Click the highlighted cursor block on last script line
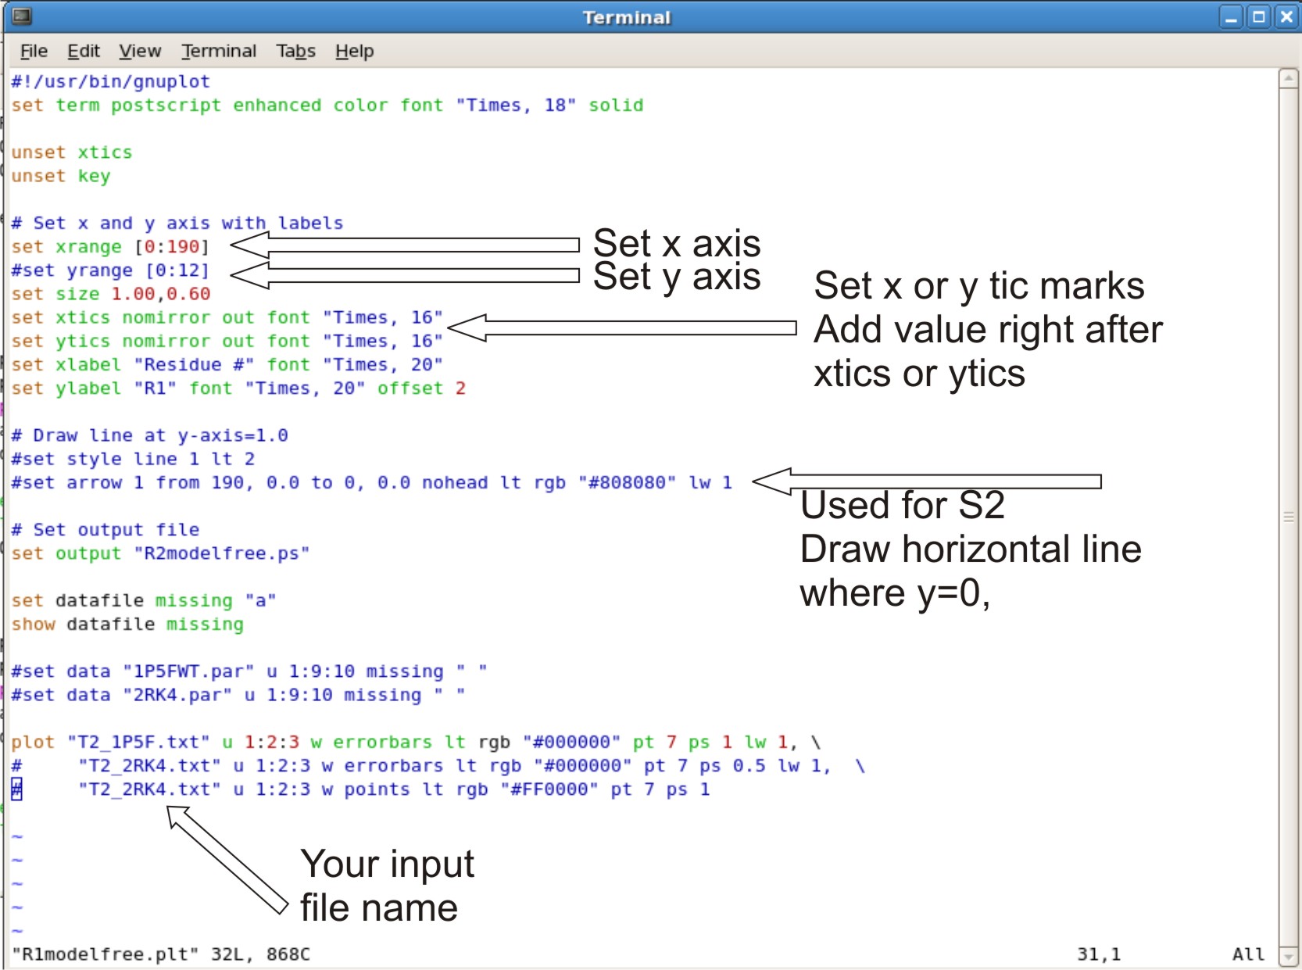Viewport: 1302px width, 970px height. pos(16,789)
